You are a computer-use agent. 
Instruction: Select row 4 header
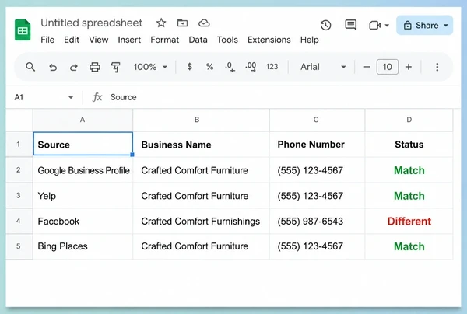click(x=19, y=221)
